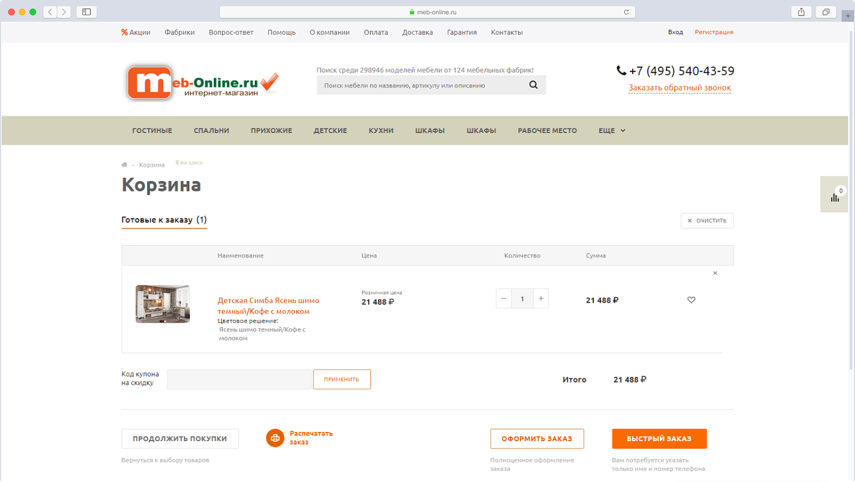Click the coupon code input field
This screenshot has height=482, width=855.
pyautogui.click(x=239, y=380)
